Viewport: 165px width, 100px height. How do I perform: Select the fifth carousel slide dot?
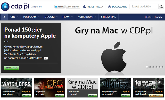159,67
